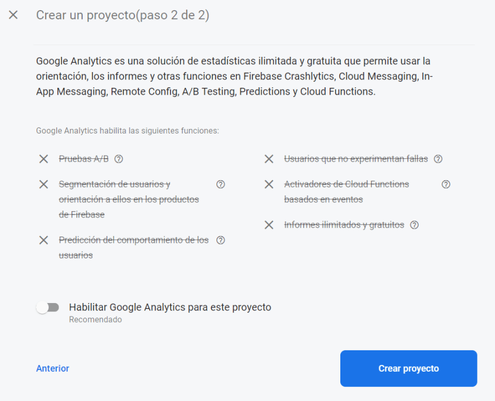495x401 pixels.
Task: Click help icon for Predicción del comportamiento
Action: [220, 240]
